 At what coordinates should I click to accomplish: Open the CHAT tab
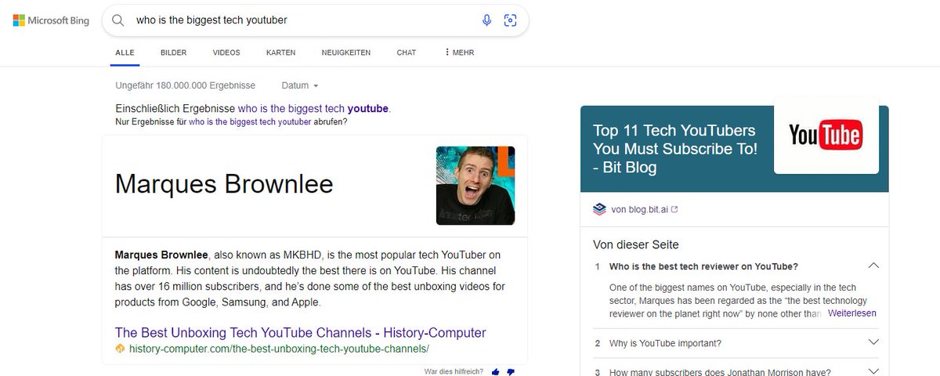406,52
